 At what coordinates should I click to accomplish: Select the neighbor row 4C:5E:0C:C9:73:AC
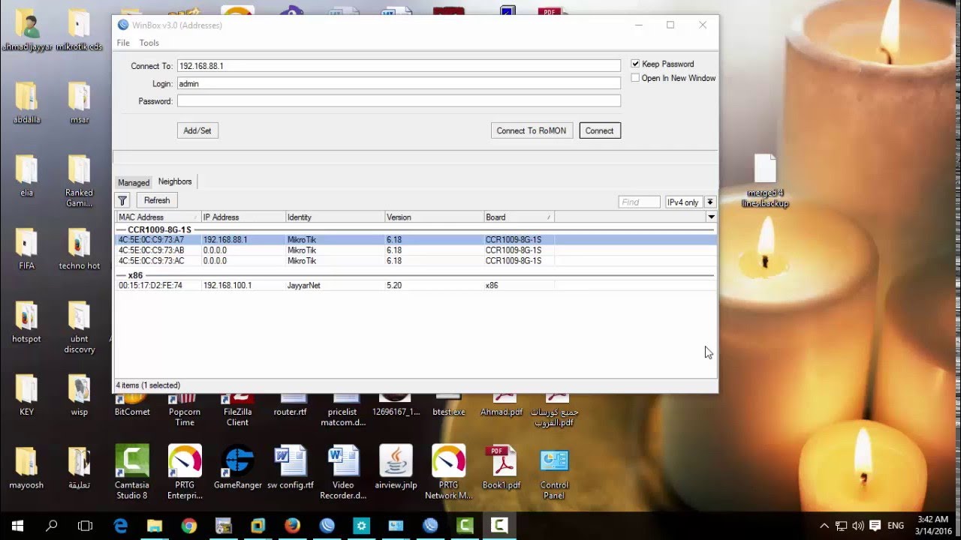pos(415,261)
